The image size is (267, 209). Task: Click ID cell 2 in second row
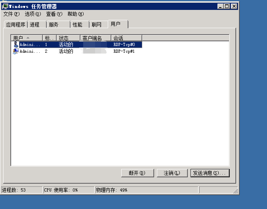pyautogui.click(x=46, y=51)
